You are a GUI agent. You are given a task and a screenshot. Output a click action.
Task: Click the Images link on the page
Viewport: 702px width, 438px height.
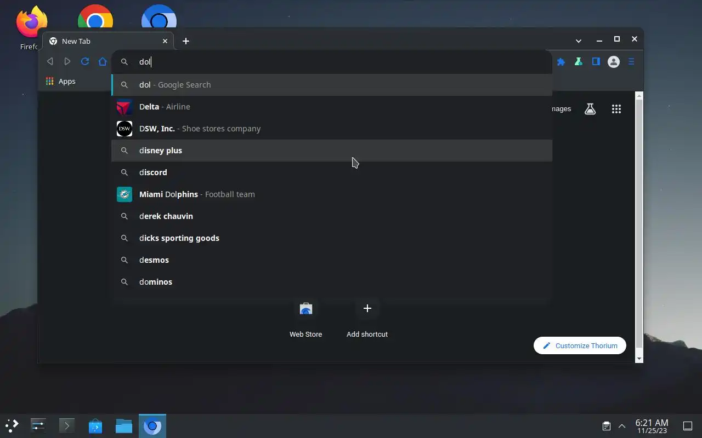coord(562,109)
